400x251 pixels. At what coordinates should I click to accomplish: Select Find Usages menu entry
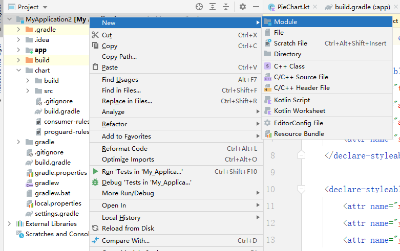[176, 80]
